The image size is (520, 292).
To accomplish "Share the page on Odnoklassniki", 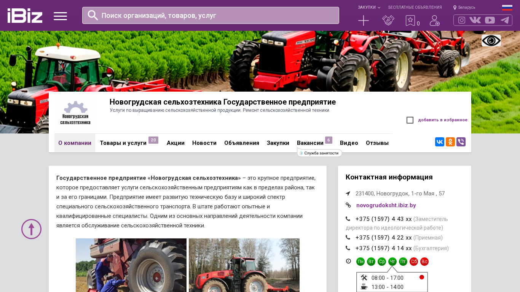I will [x=450, y=142].
